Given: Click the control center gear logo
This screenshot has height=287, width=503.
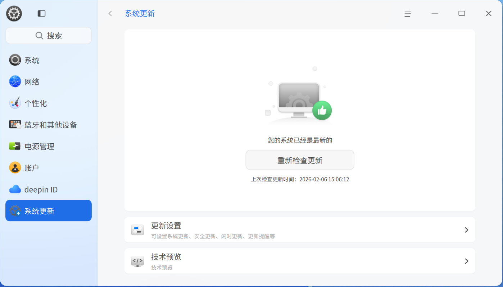Looking at the screenshot, I should [14, 13].
